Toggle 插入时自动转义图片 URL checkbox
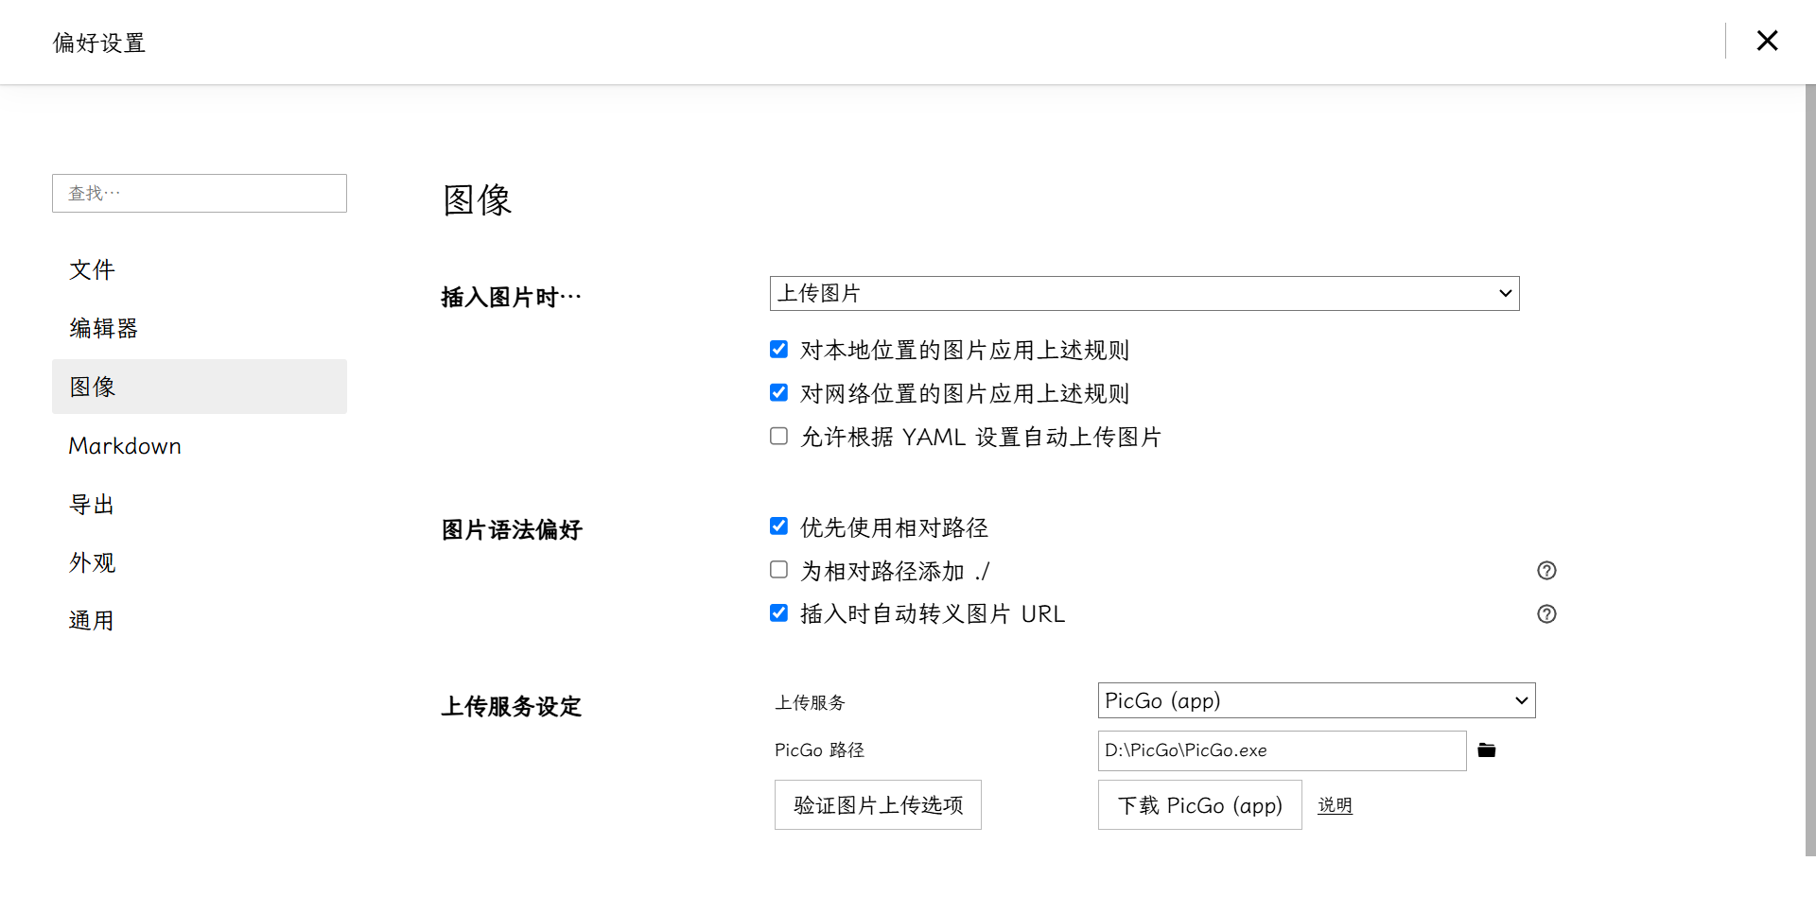 tap(778, 613)
